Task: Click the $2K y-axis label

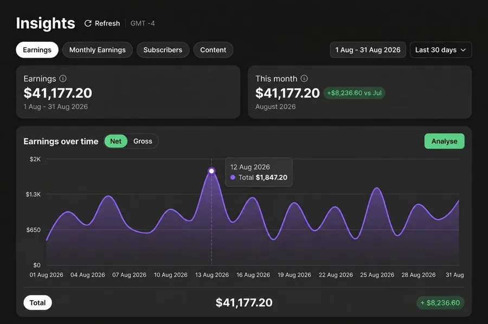Action: [35, 159]
